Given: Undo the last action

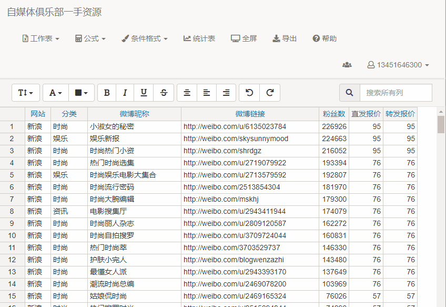Looking at the screenshot, I should point(249,93).
